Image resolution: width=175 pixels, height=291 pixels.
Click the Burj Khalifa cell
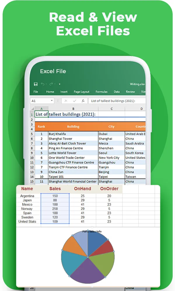[73, 134]
